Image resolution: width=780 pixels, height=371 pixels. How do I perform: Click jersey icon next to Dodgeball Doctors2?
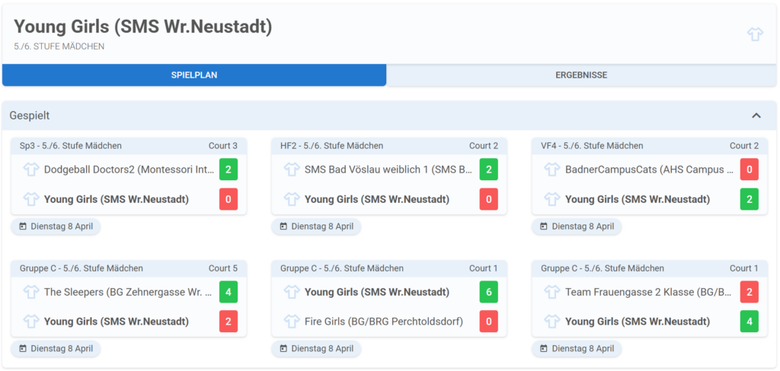30,170
